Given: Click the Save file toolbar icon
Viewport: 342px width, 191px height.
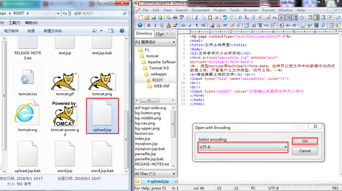Looking at the screenshot, I should pos(153,18).
